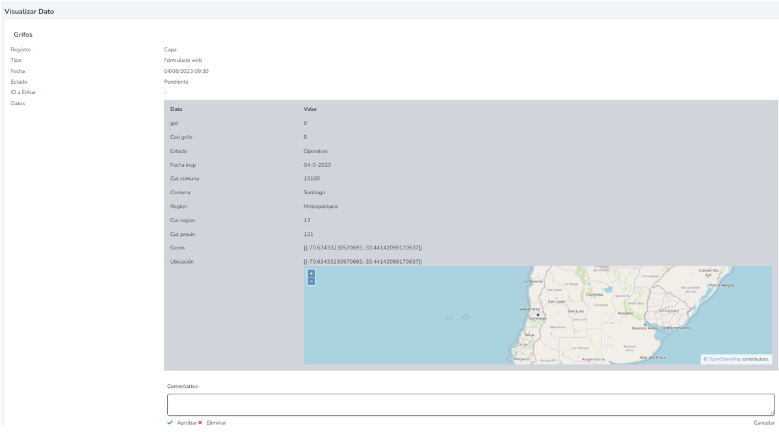Select the Ubicación coordinates value
Viewport: 779px width, 432px height.
pos(362,262)
